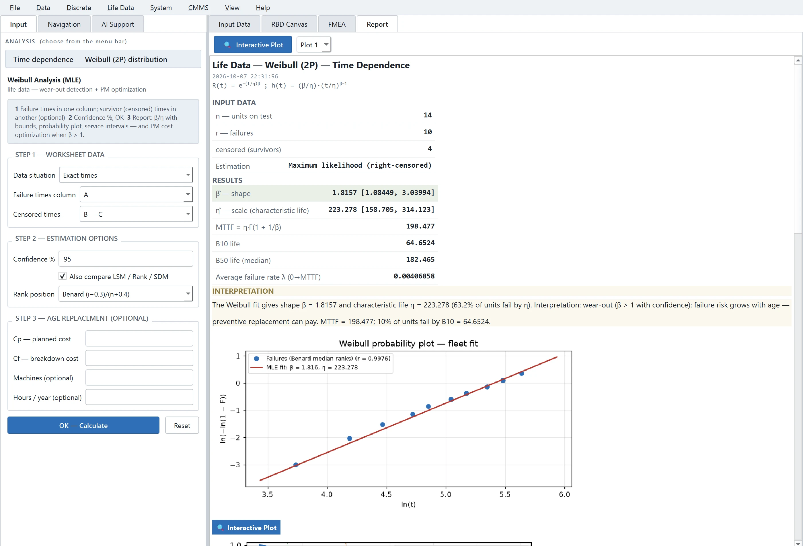Open the Censored times dropdown
Screen dimensions: 803x546
coord(136,214)
